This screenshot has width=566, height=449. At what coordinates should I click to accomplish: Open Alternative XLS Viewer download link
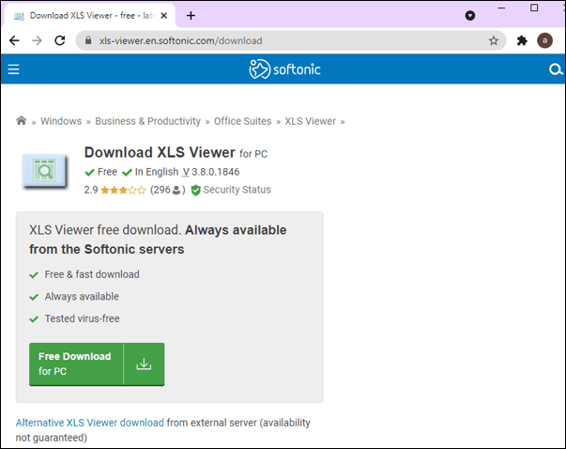[x=90, y=423]
